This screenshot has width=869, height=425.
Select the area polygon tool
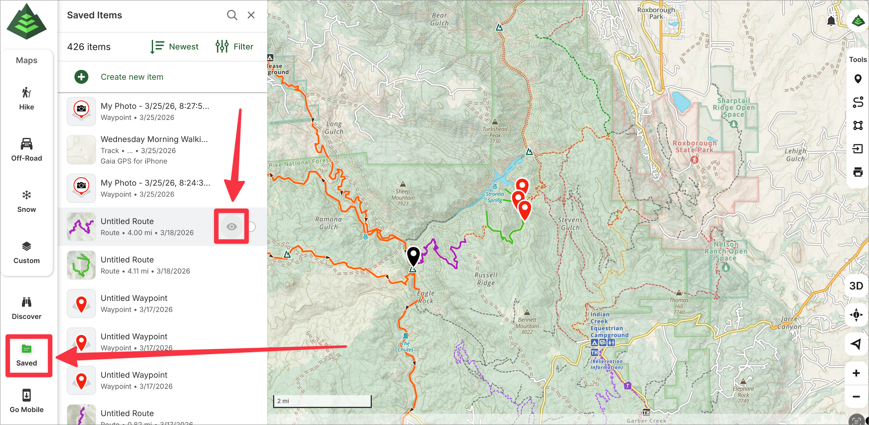pos(857,125)
